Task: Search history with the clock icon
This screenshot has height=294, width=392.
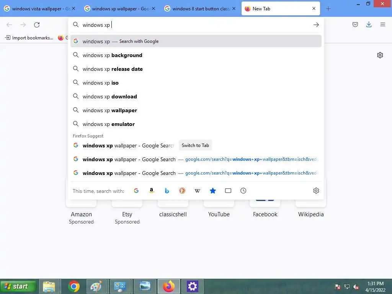Action: click(x=243, y=191)
